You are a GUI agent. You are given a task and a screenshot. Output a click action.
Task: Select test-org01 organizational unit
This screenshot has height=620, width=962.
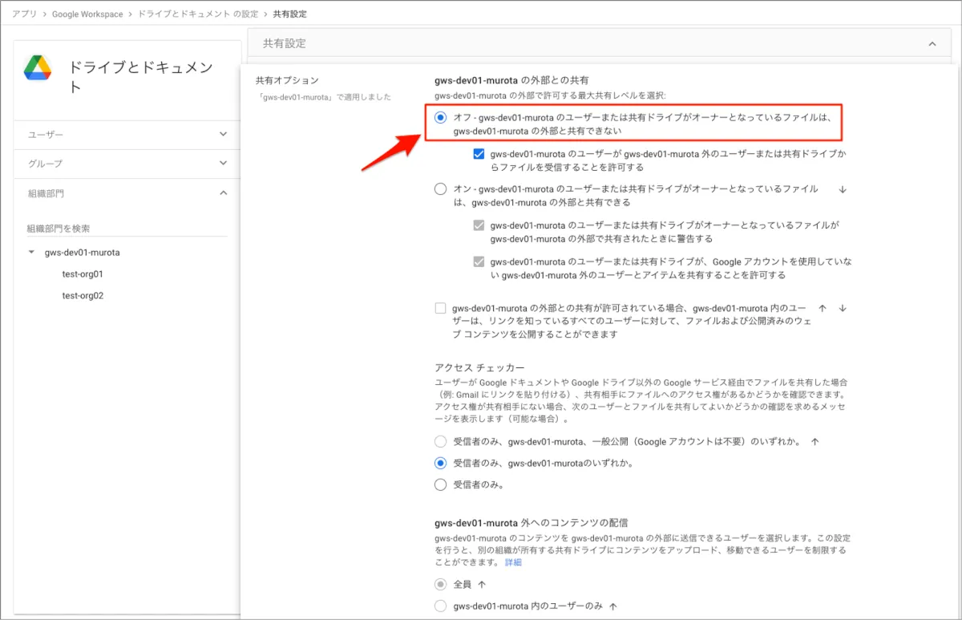click(x=83, y=274)
